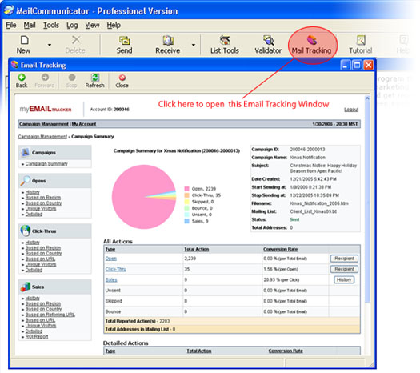Open the My Account link

[84, 124]
